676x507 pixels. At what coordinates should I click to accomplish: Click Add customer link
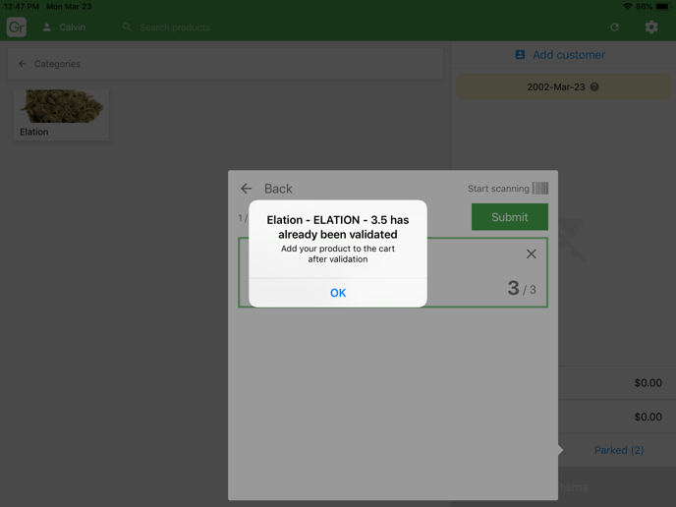[568, 55]
